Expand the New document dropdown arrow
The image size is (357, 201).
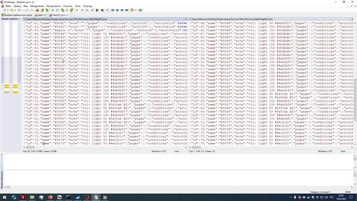8,10
